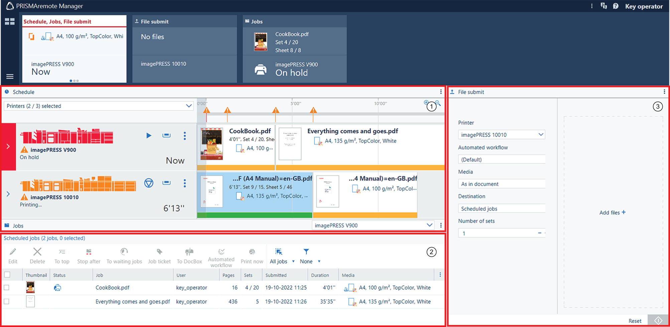Click the Print now toolbar icon
The height and width of the screenshot is (327, 670).
pyautogui.click(x=252, y=256)
